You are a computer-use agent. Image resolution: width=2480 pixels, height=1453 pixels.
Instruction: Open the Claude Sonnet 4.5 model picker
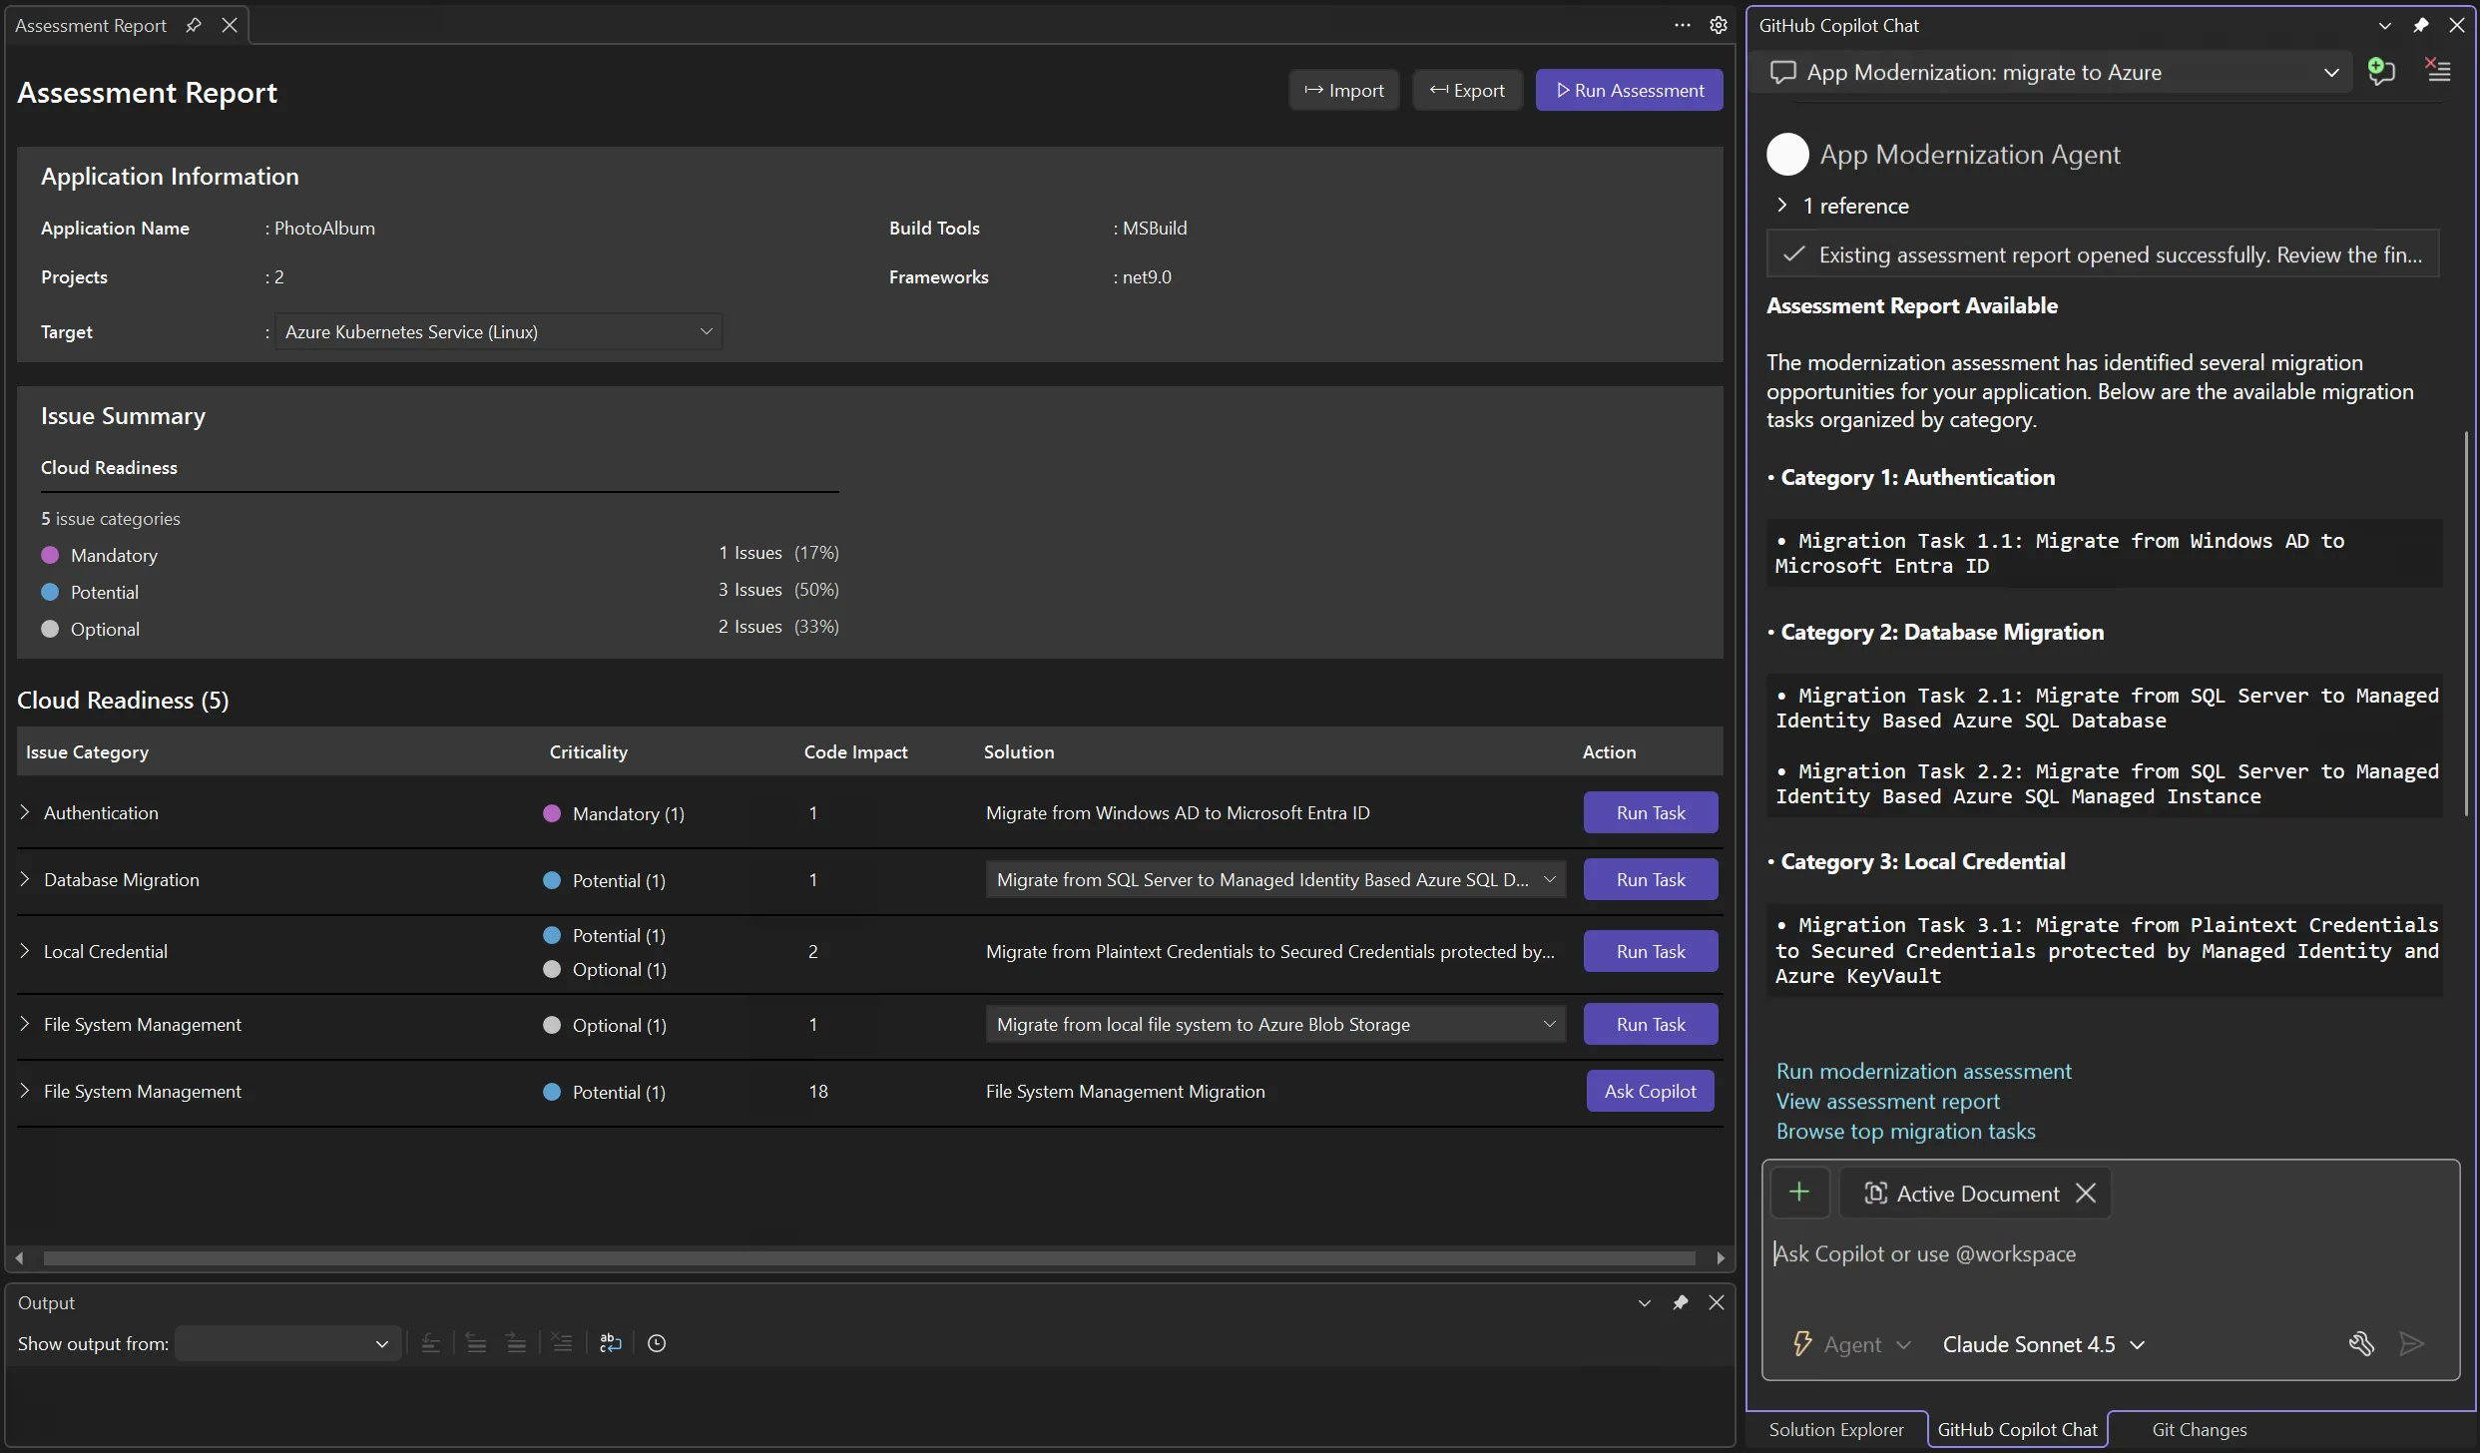(2042, 1343)
